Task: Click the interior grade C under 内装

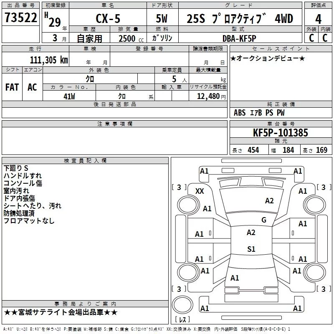Action: point(325,38)
